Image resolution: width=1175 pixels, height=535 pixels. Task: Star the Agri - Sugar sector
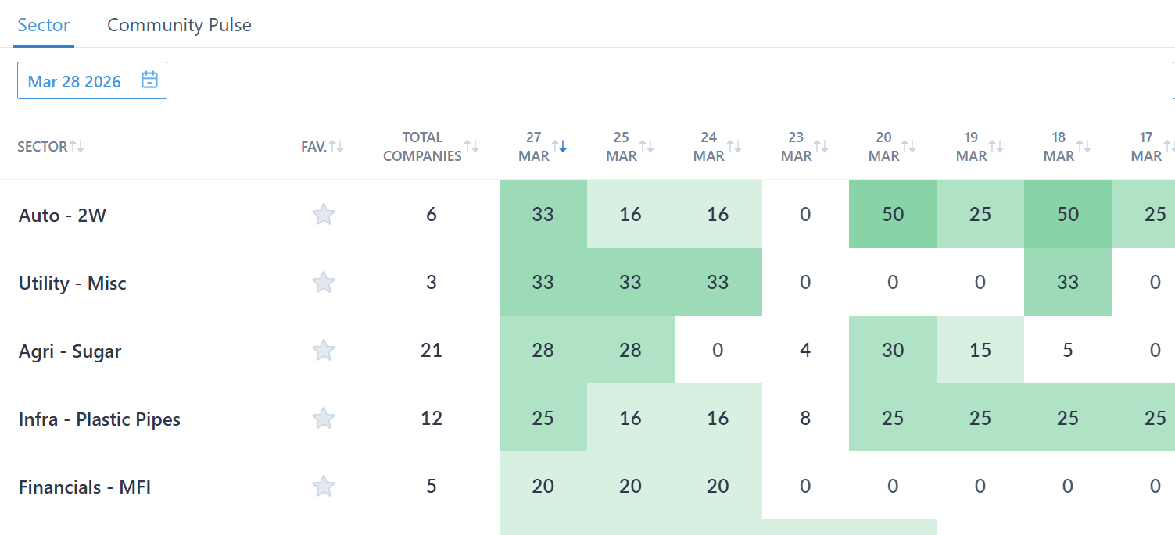324,351
